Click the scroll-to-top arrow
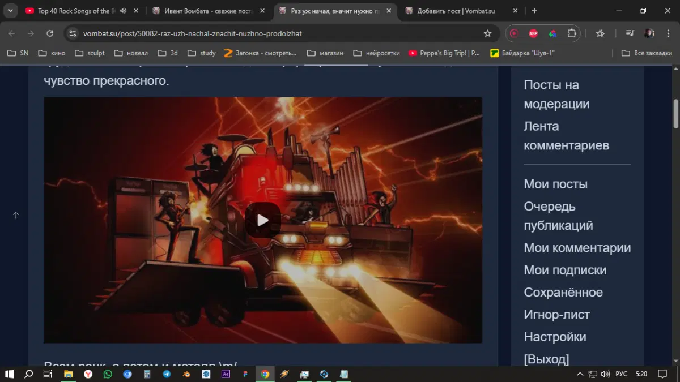680x382 pixels. [x=16, y=215]
